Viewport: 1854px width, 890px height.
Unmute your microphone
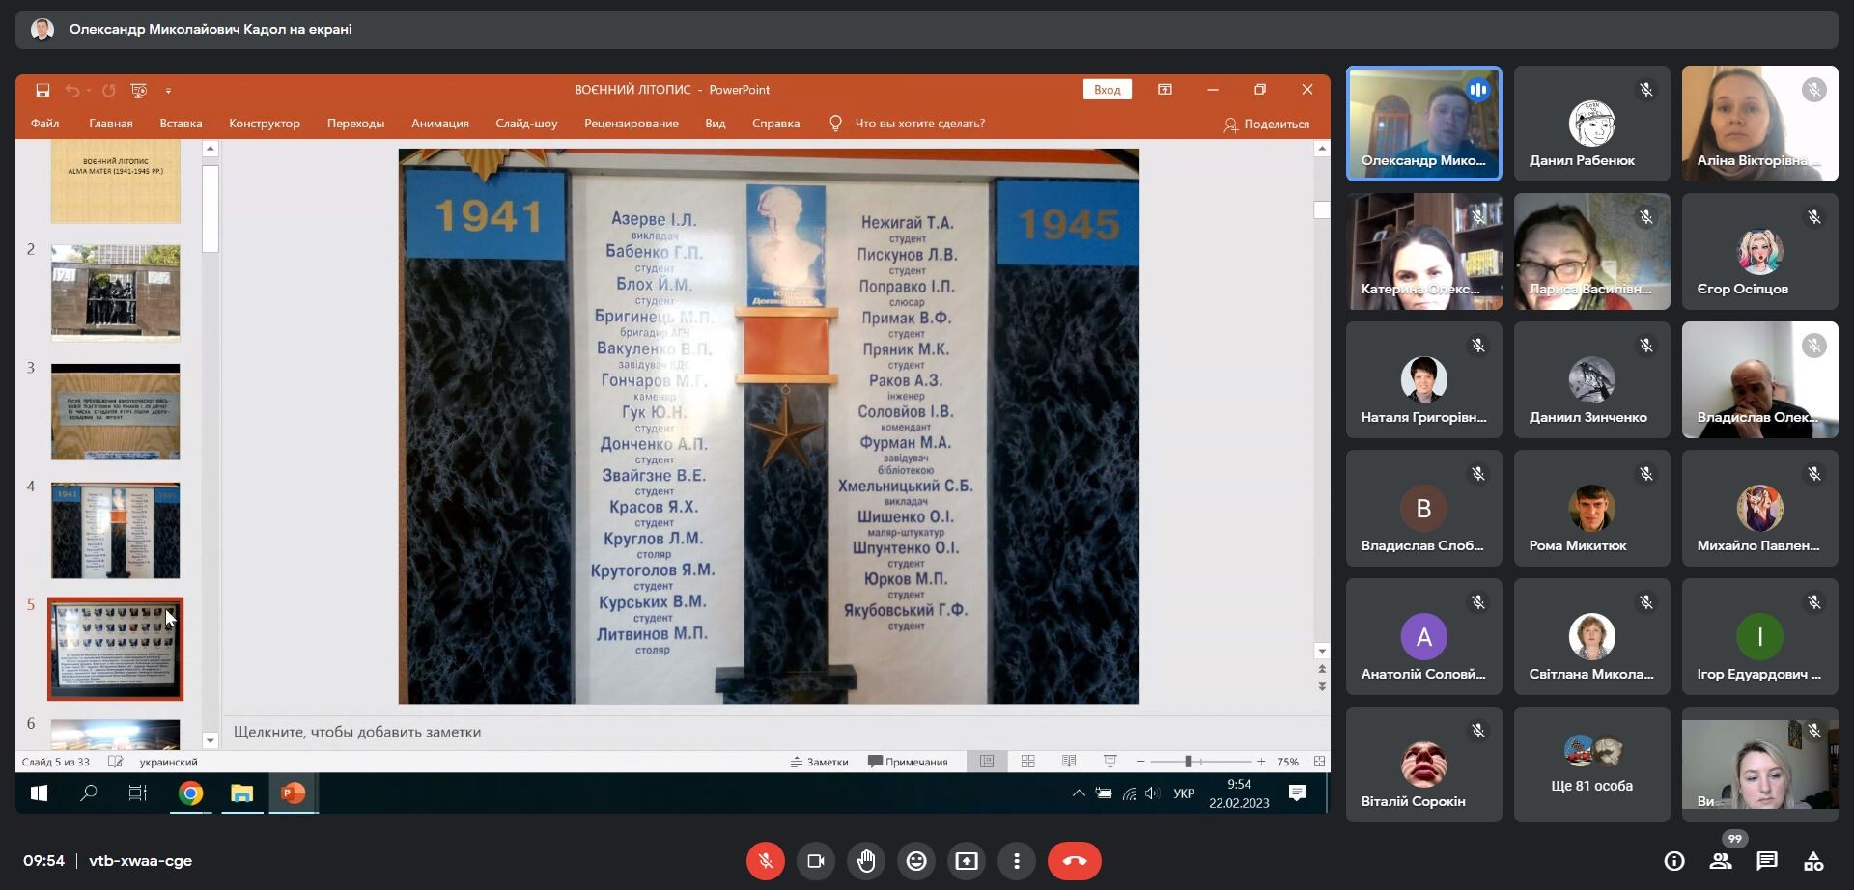766,861
